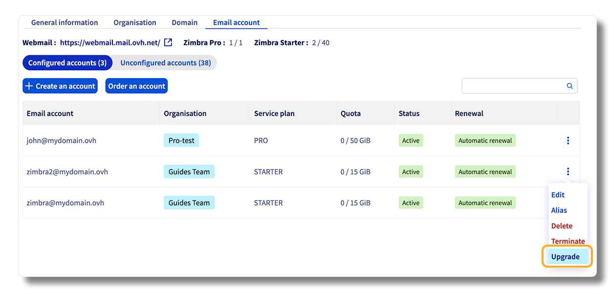Click three-dot menu for zimbra2@mydomain.ovh
Image resolution: width=611 pixels, height=293 pixels.
point(568,172)
